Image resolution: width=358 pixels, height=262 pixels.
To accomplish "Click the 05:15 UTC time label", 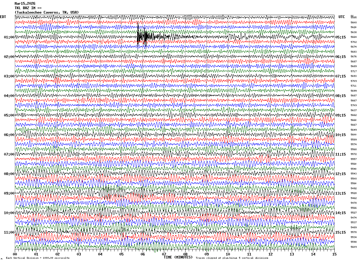I will [x=341, y=37].
